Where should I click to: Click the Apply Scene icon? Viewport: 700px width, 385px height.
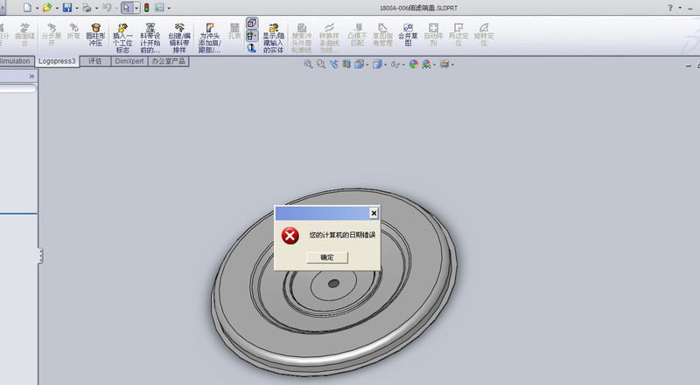(427, 65)
